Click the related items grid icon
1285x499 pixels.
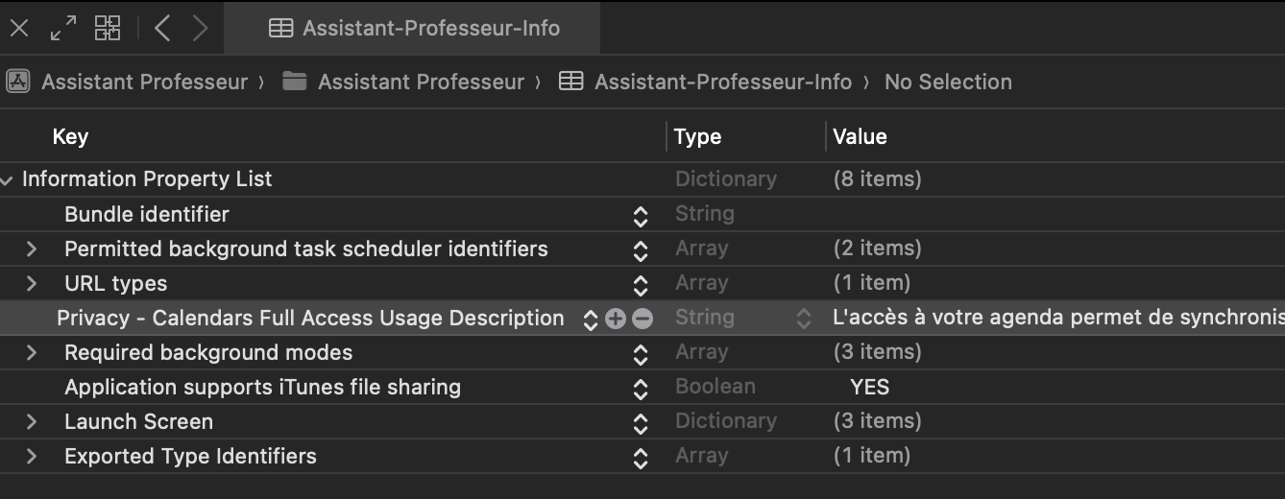pyautogui.click(x=108, y=28)
